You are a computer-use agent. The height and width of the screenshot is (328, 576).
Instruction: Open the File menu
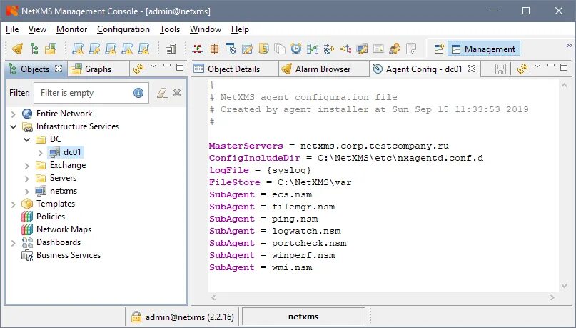pos(12,29)
